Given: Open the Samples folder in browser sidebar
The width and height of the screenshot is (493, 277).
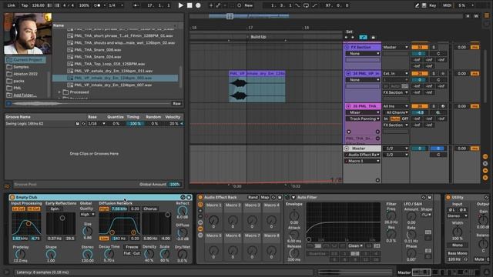Looking at the screenshot, I should tap(21, 67).
